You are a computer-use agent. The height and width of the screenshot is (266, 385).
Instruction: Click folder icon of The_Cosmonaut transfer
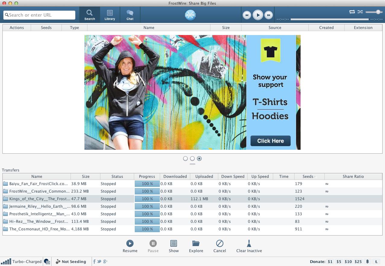point(5,229)
